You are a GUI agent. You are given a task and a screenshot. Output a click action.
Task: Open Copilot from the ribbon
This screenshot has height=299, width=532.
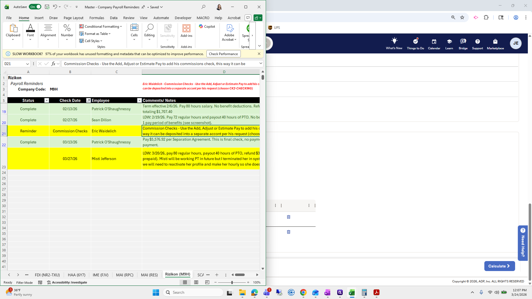[x=207, y=26]
